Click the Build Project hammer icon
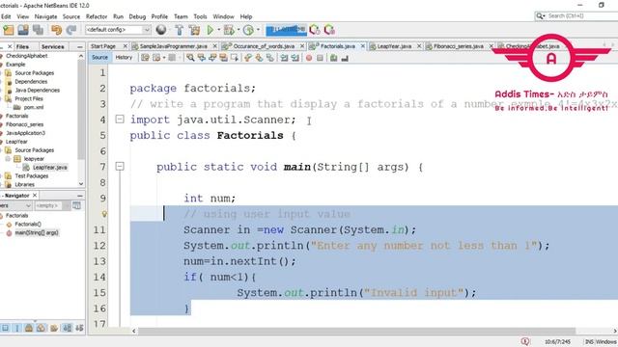This screenshot has height=347, width=618. [x=180, y=30]
